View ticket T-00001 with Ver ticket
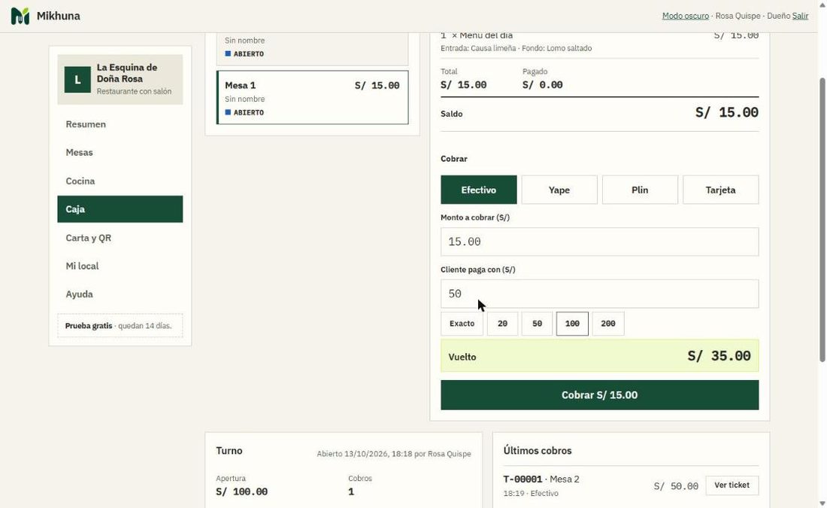 coord(732,485)
